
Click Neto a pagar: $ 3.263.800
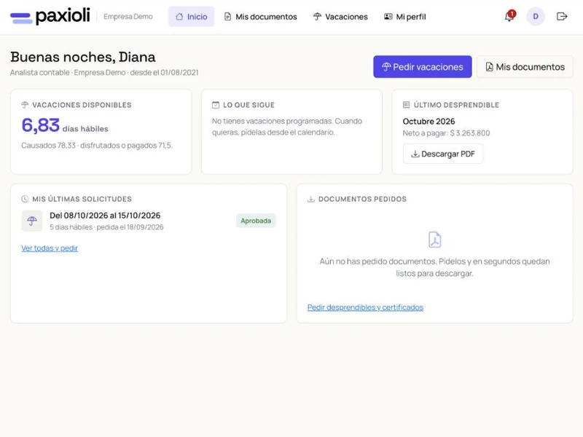(446, 133)
